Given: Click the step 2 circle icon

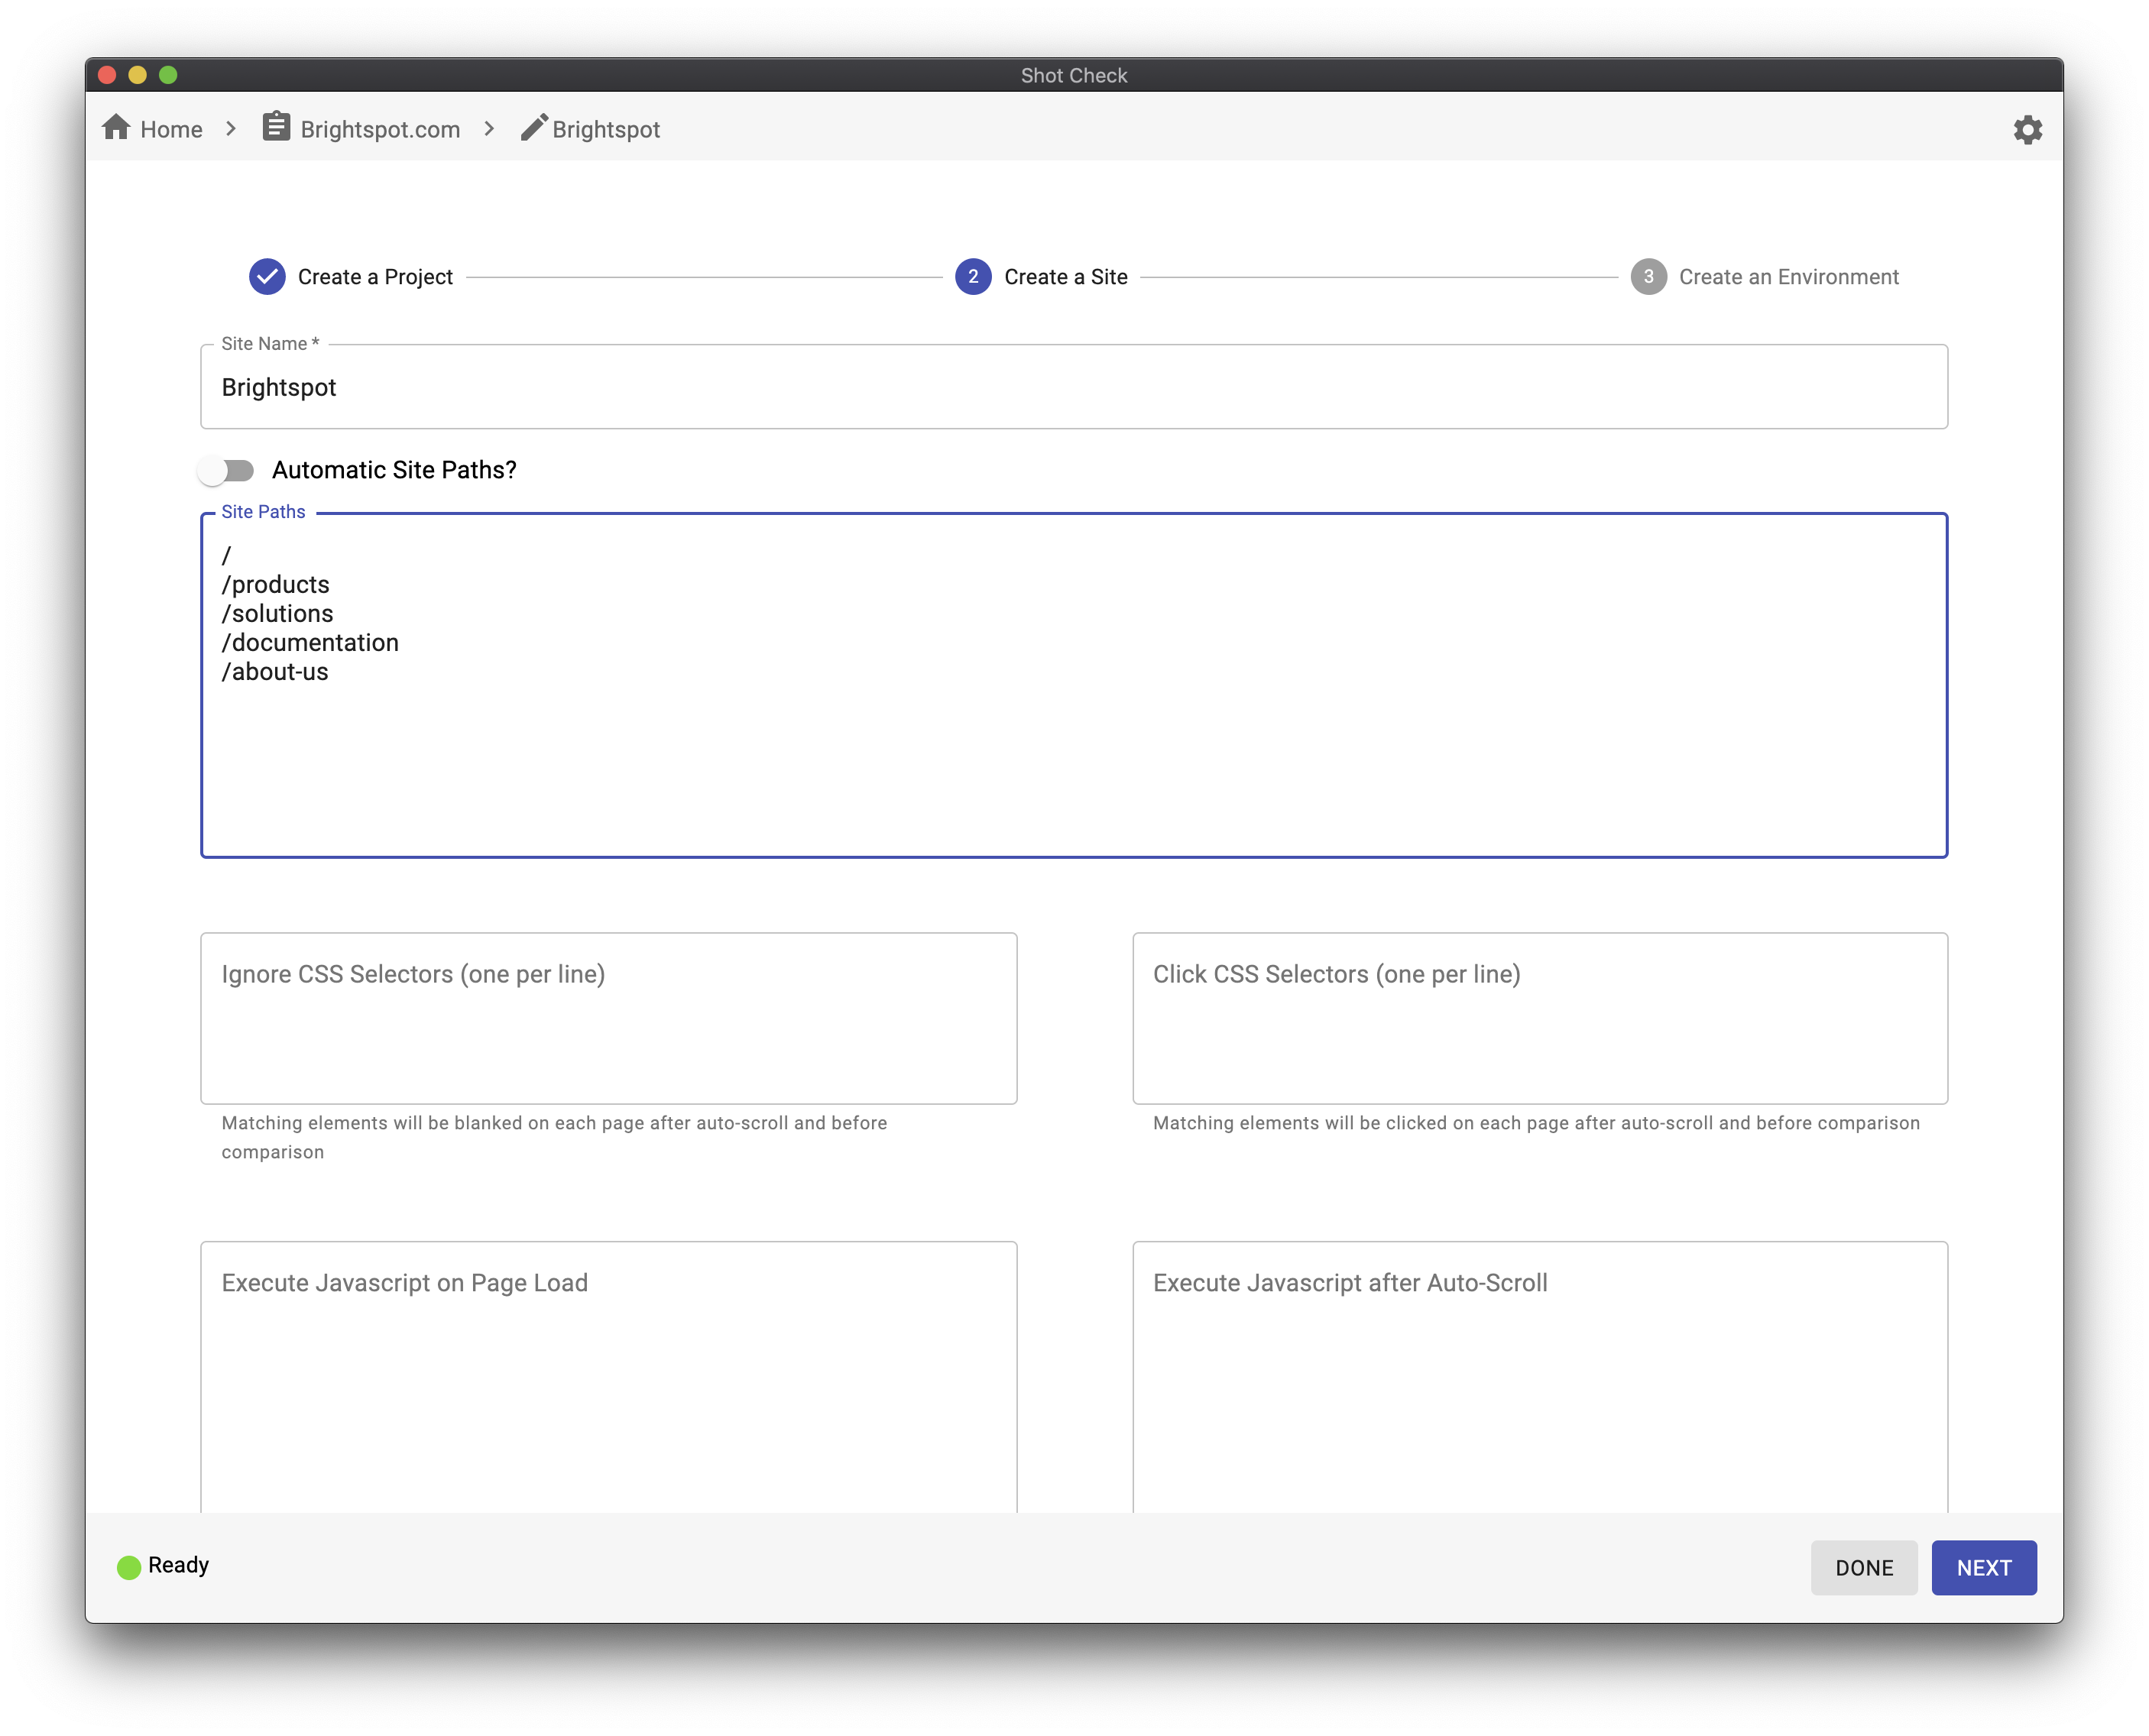Looking at the screenshot, I should 972,277.
